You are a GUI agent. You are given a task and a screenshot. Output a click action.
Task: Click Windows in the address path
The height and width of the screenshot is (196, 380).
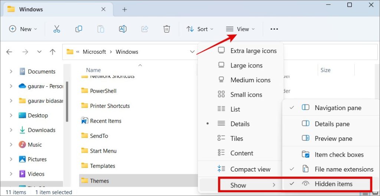pyautogui.click(x=127, y=52)
